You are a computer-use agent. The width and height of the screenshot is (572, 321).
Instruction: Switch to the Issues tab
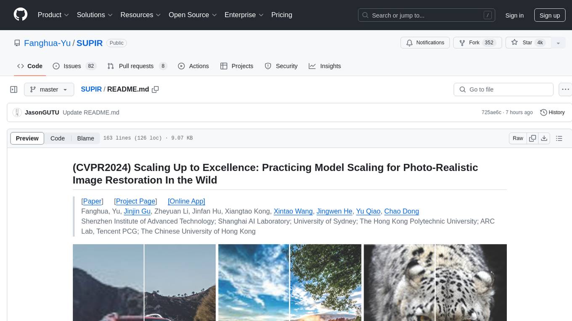74,66
